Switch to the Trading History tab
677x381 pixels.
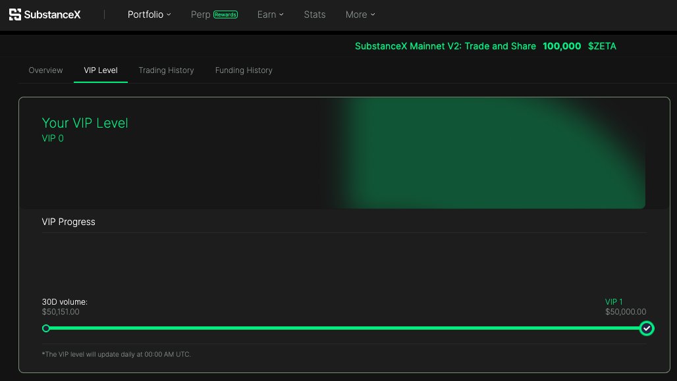coord(166,70)
